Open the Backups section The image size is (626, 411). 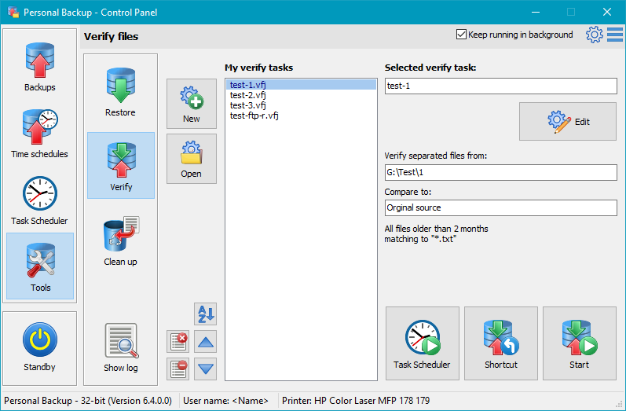tap(39, 67)
